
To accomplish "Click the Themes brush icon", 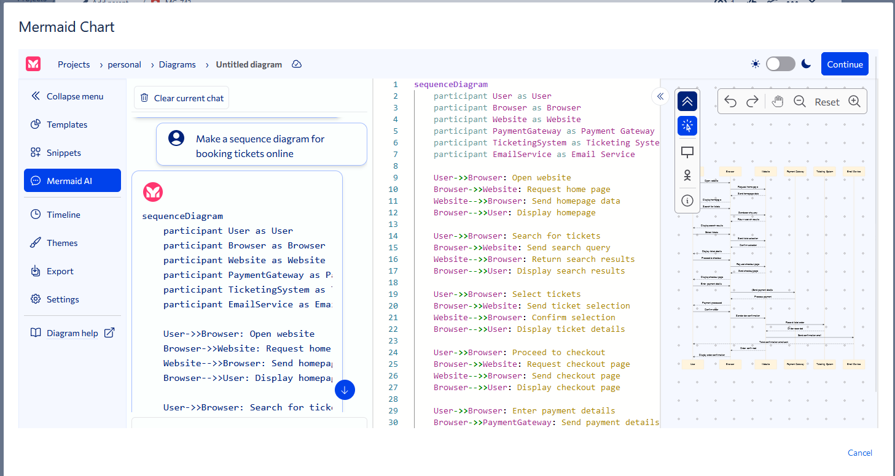I will [x=36, y=243].
